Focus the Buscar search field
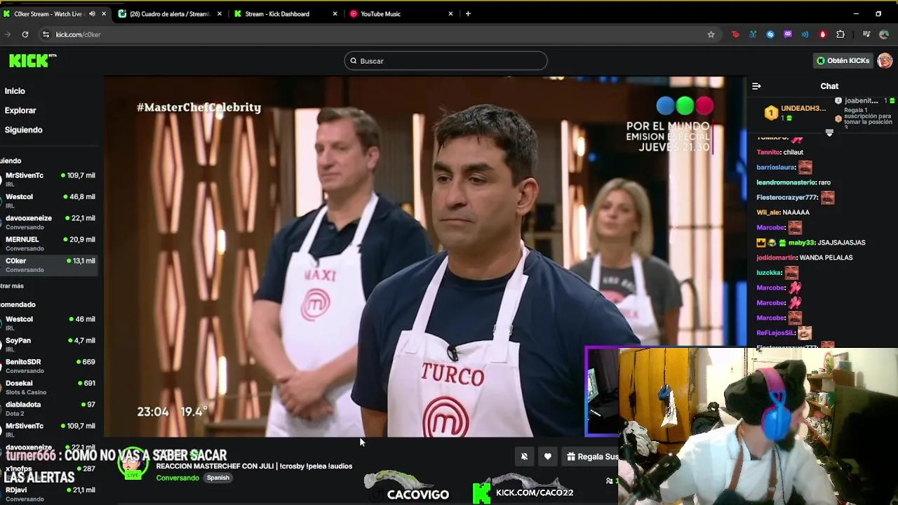Image resolution: width=898 pixels, height=505 pixels. pyautogui.click(x=445, y=61)
